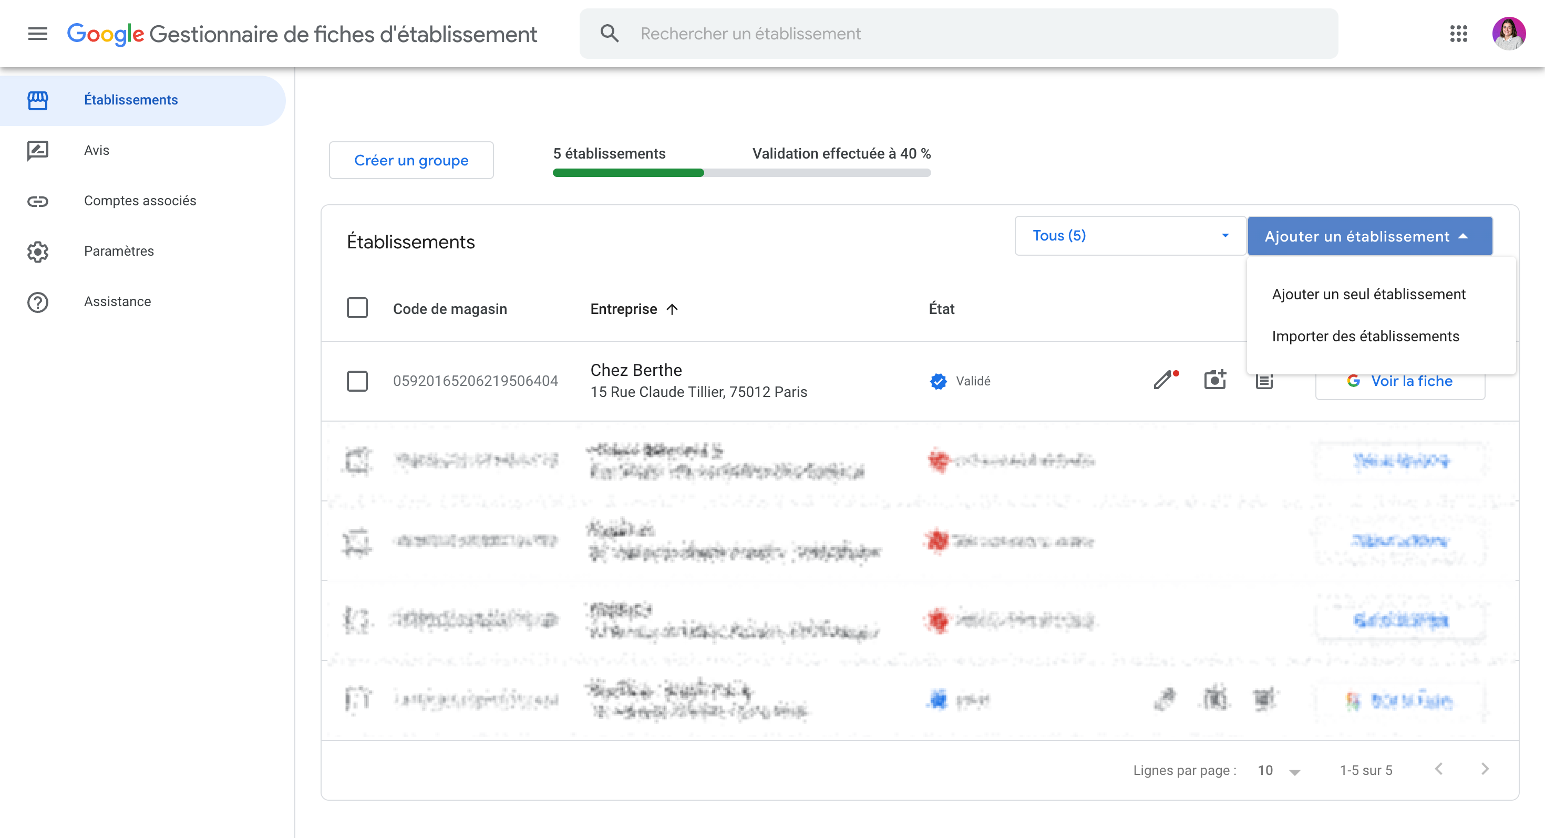Open the Comptes associés section
Screen dimensions: 1545x838
(143, 201)
